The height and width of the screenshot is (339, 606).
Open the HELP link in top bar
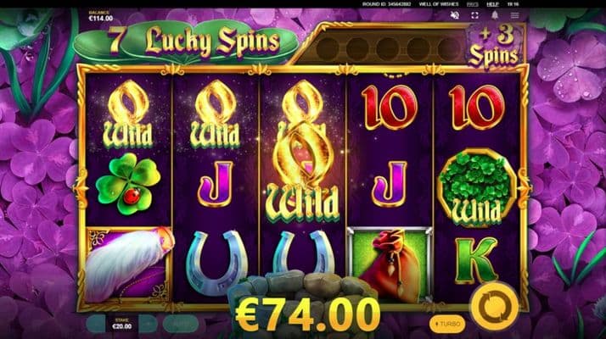click(x=492, y=4)
